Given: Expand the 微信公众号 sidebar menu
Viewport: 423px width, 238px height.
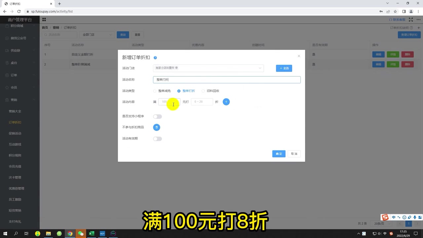Looking at the screenshot, I should tap(20, 38).
